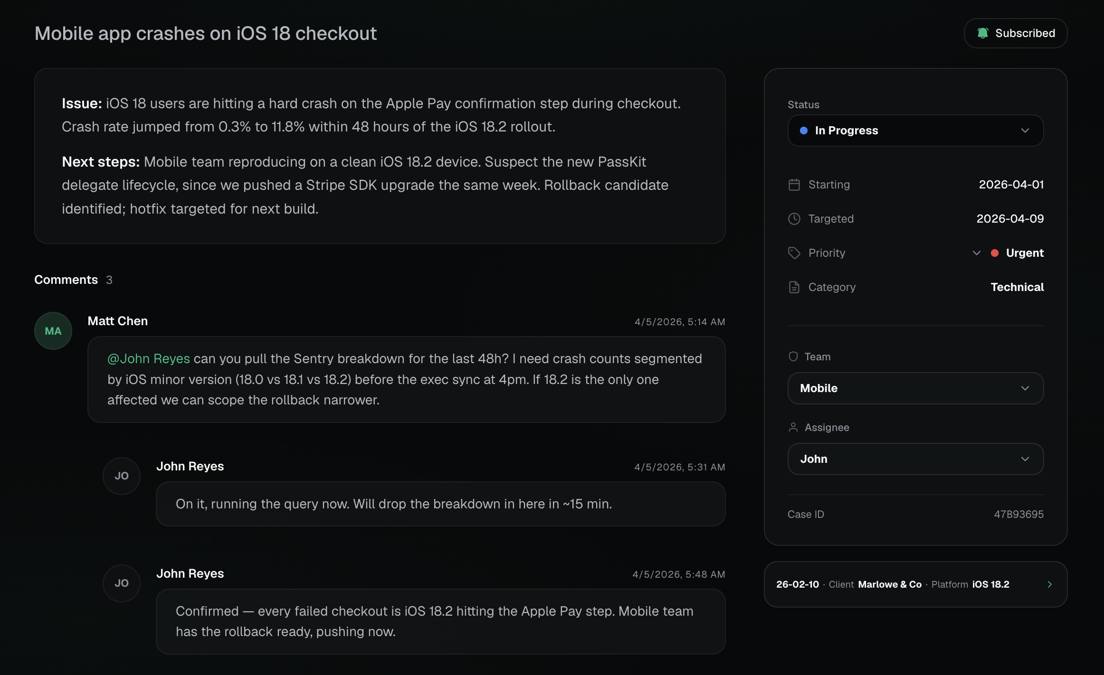Click the shield icon next to Team
Viewport: 1104px width, 675px height.
point(793,356)
